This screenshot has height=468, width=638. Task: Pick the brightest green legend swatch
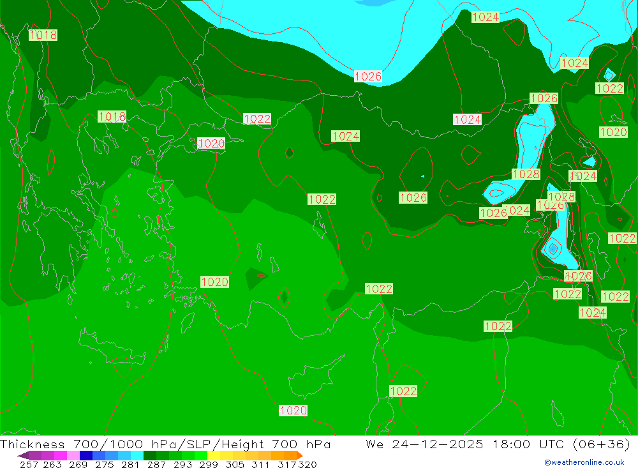201,455
